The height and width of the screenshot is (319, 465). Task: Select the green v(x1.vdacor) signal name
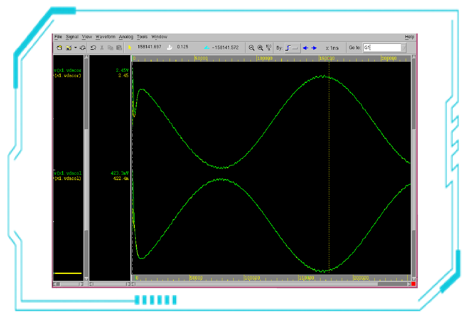pos(68,70)
